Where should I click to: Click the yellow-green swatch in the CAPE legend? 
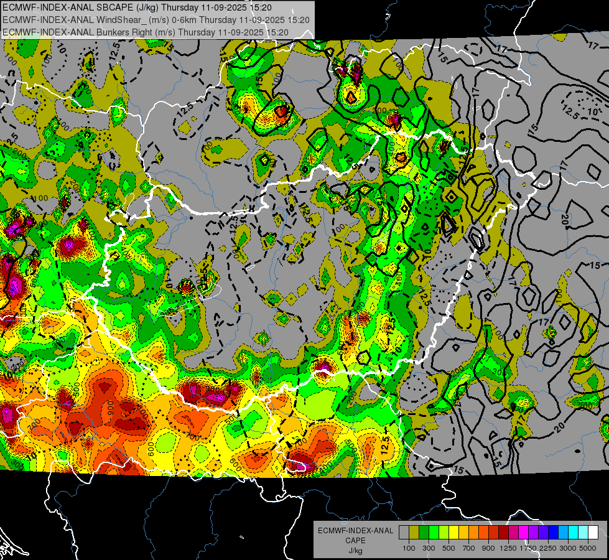pyautogui.click(x=444, y=533)
